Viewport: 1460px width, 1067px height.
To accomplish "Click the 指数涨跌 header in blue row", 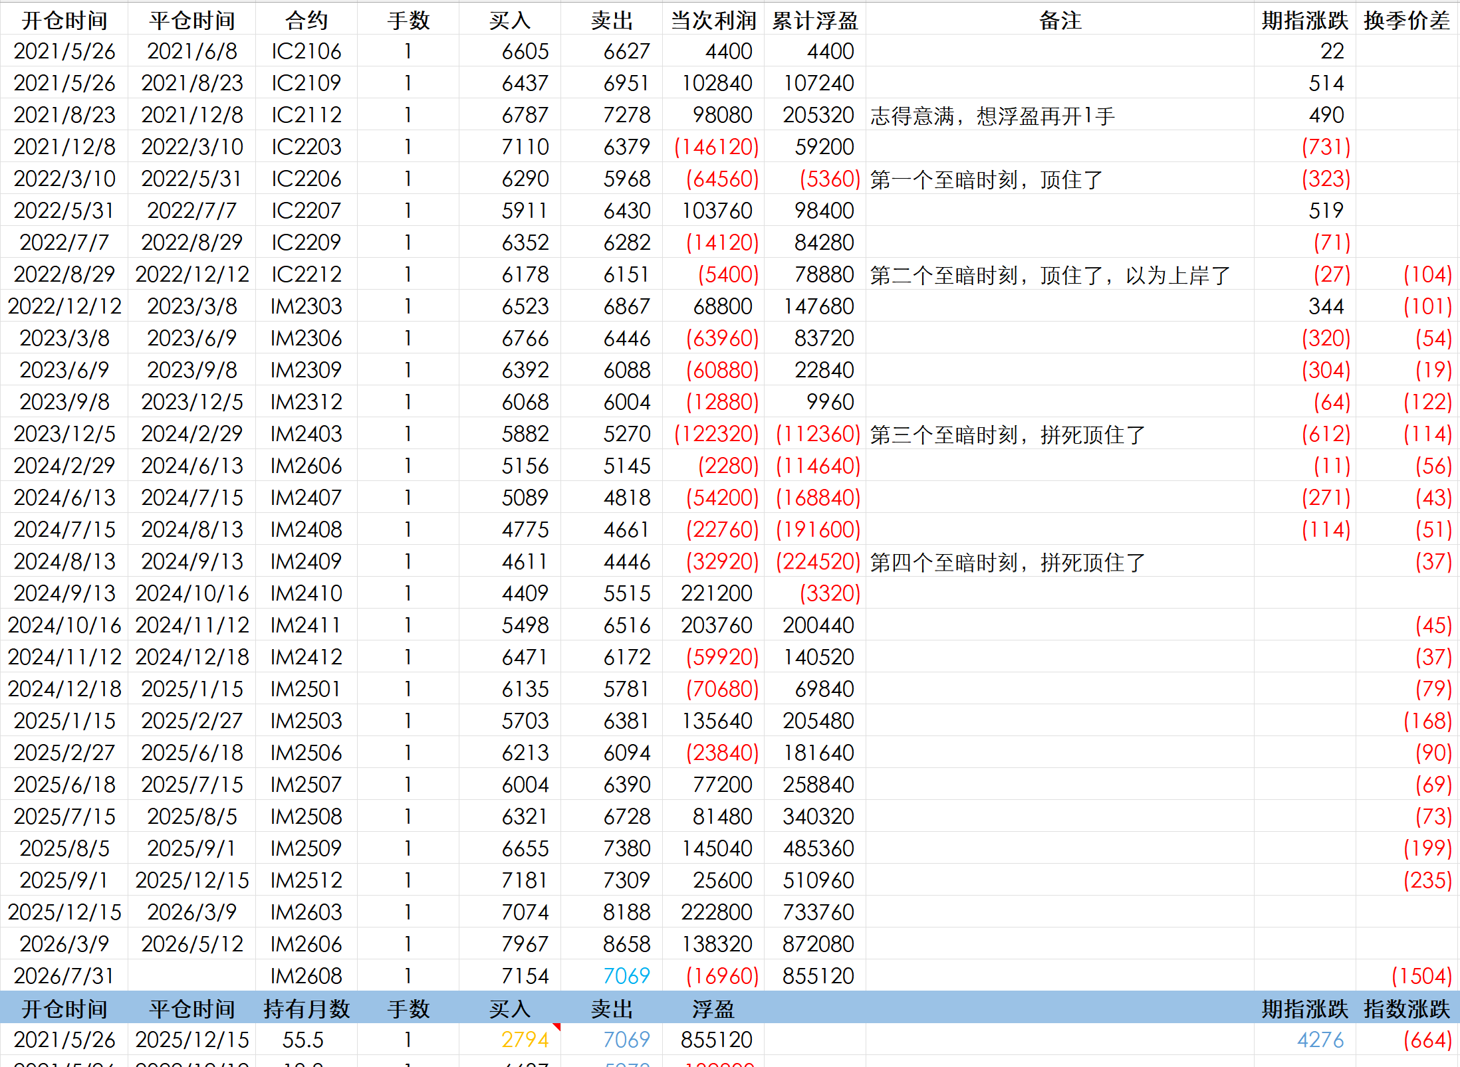I will [1407, 1009].
